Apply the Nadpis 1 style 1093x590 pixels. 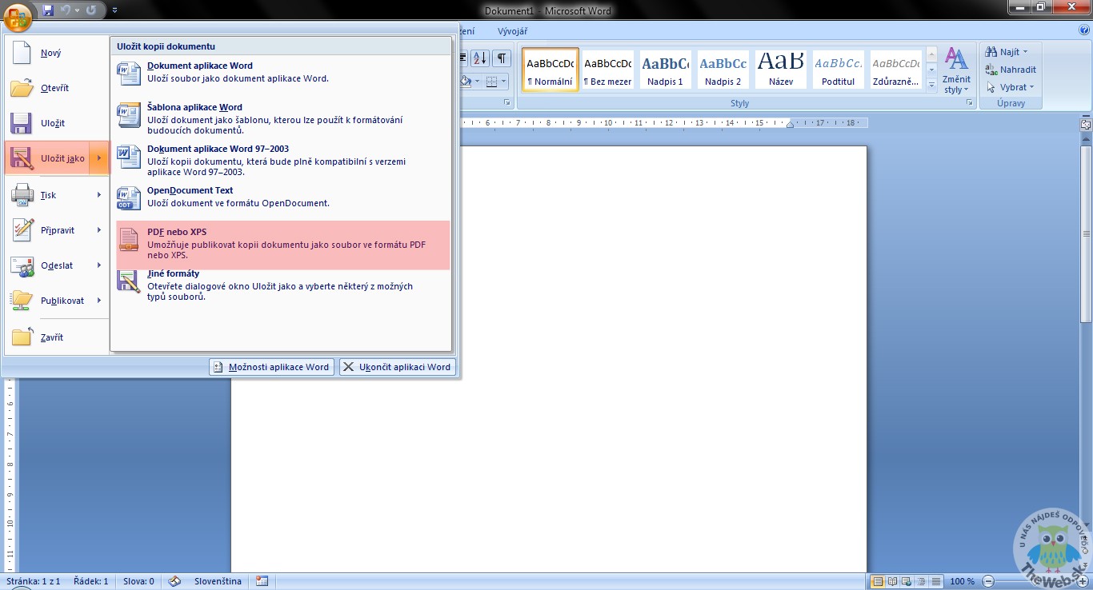[x=665, y=70]
